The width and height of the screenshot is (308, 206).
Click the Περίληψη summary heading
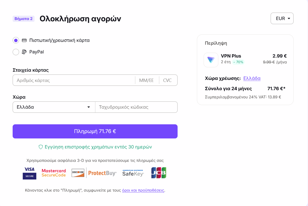216,43
